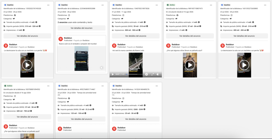This screenshot has height=139, width=272.
Task: Enter fullscreen on the carretera video
Action: [152, 74]
